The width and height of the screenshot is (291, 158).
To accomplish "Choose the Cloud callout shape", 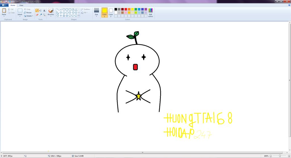I will [76, 15].
